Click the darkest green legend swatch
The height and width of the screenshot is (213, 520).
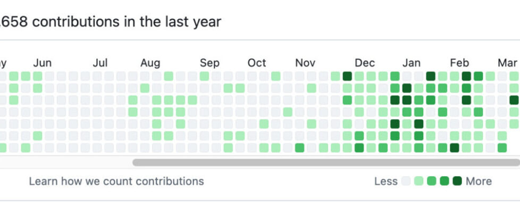[x=457, y=182]
